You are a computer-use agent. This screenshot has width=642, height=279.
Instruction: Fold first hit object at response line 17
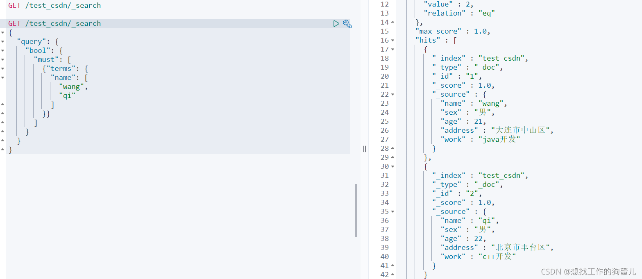393,49
